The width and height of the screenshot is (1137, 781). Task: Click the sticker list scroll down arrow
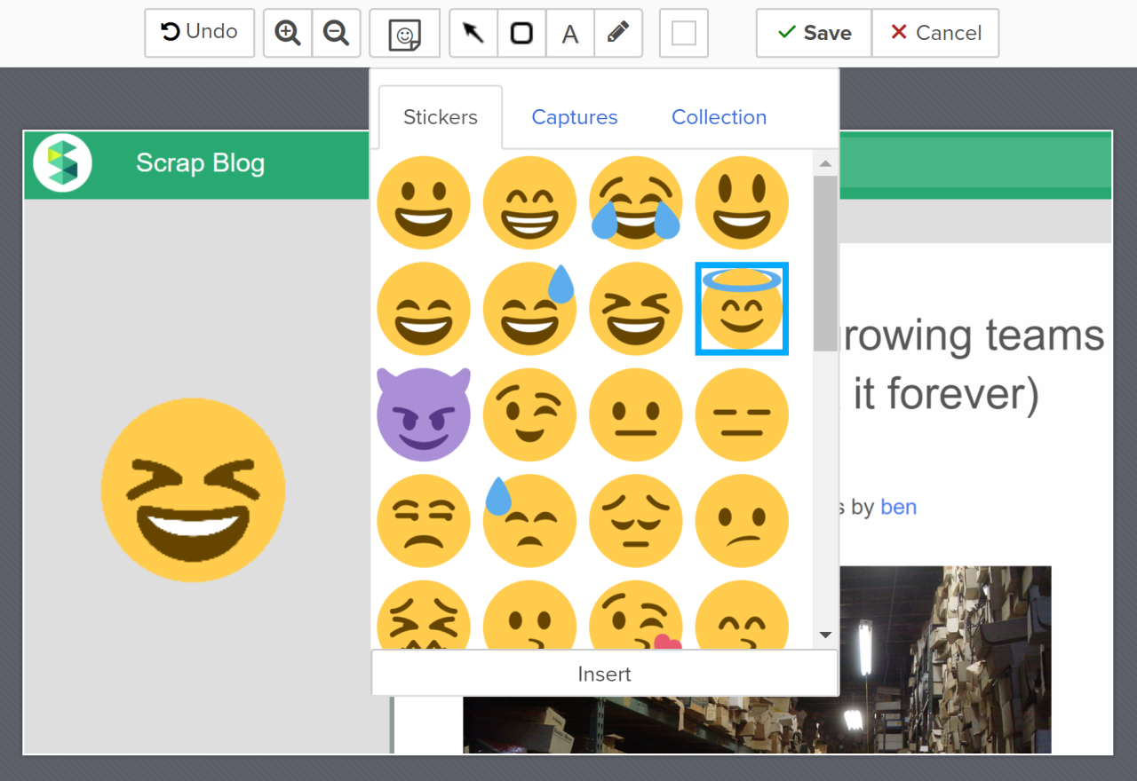[x=825, y=635]
